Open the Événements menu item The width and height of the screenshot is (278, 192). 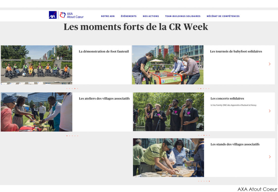129,16
